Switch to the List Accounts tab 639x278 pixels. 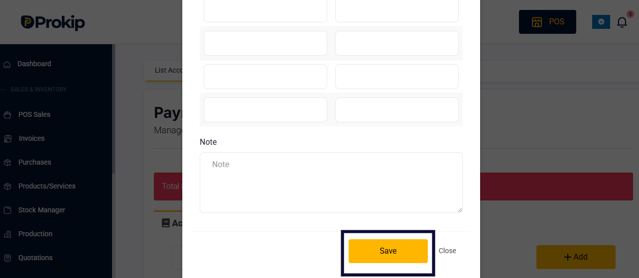click(x=168, y=71)
